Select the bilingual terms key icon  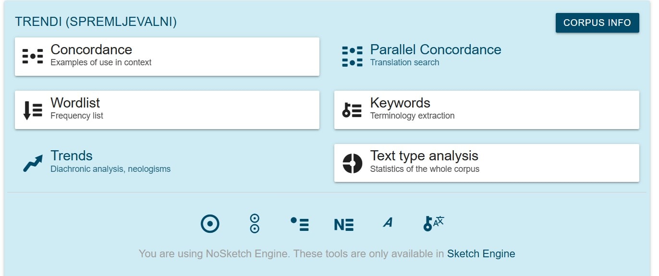tap(434, 223)
